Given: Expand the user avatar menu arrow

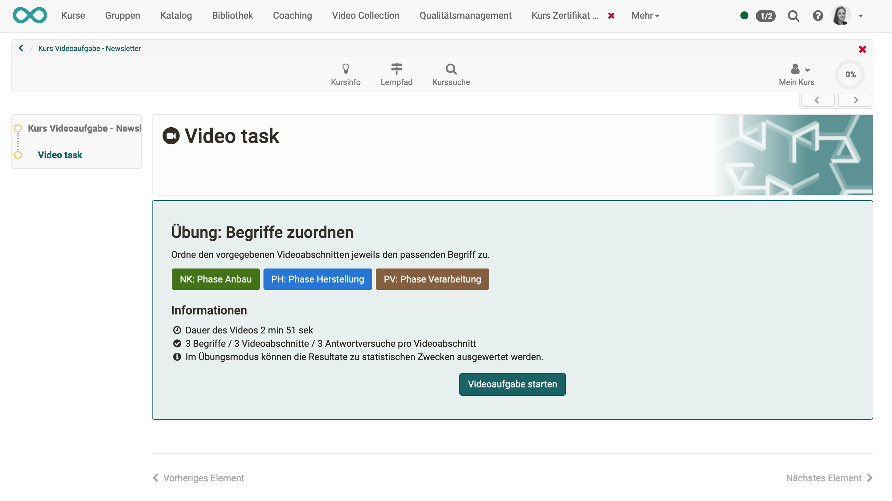Looking at the screenshot, I should [860, 16].
